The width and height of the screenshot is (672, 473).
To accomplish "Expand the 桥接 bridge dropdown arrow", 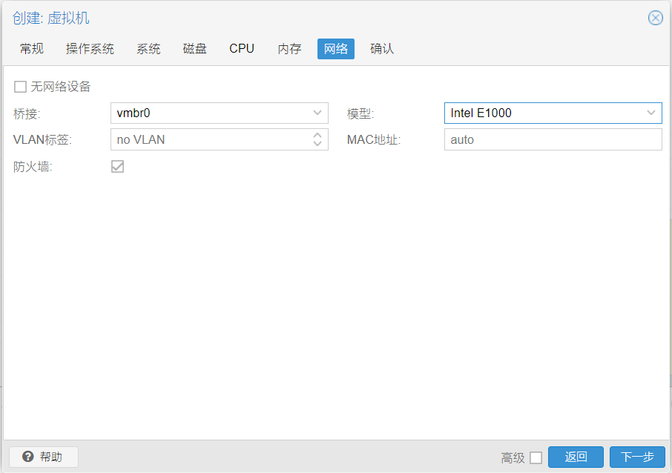I will coord(317,113).
